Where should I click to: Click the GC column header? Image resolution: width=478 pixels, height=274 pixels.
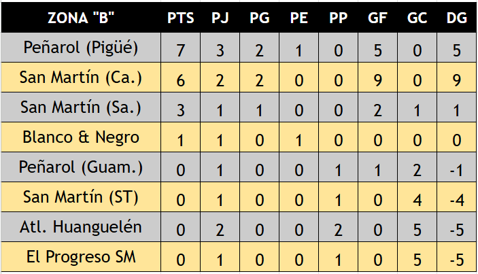click(x=417, y=18)
